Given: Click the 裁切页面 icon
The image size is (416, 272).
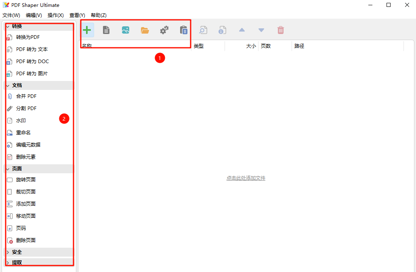Looking at the screenshot, I should pyautogui.click(x=10, y=192).
